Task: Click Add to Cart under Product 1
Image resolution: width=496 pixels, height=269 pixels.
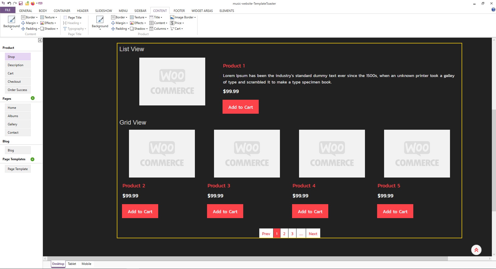Action: coord(240,107)
